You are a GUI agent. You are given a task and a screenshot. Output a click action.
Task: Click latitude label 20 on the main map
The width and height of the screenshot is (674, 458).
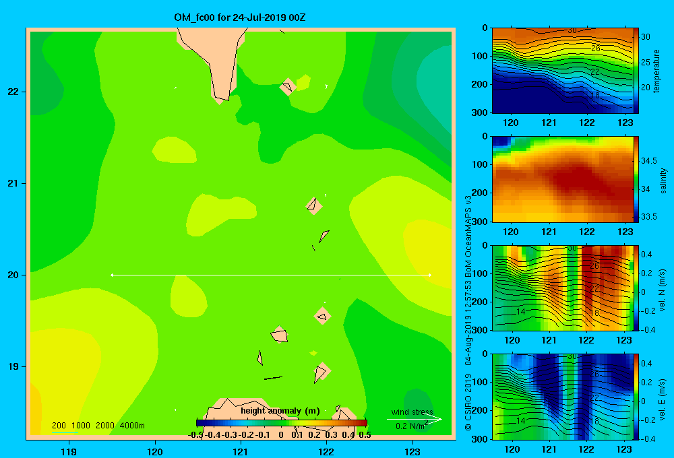(13, 275)
